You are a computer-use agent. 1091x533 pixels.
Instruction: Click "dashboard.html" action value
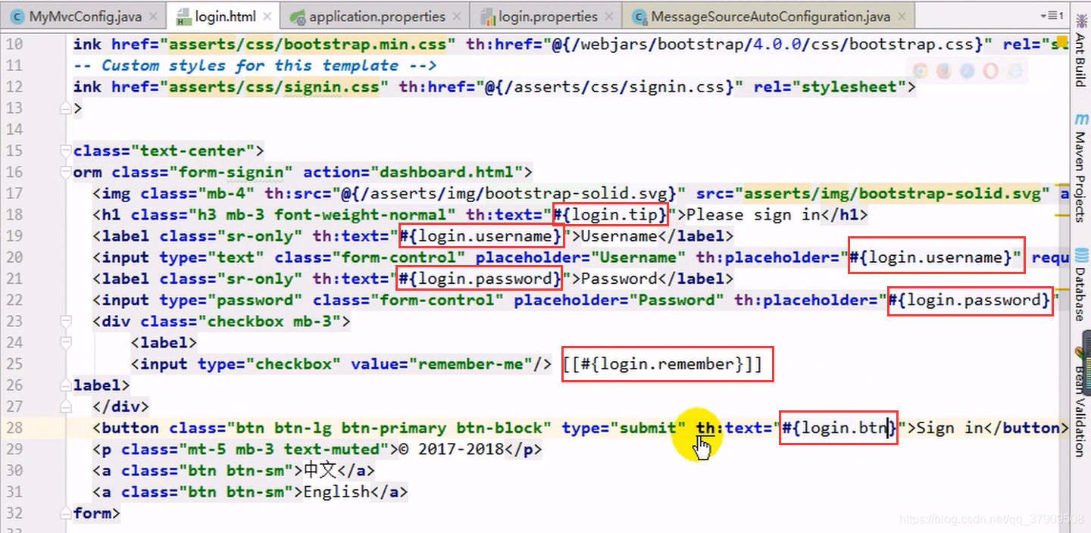[x=446, y=172]
